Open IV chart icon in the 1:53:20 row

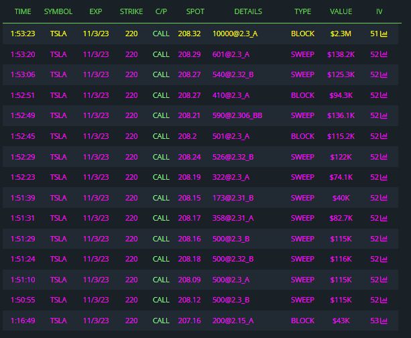point(384,54)
